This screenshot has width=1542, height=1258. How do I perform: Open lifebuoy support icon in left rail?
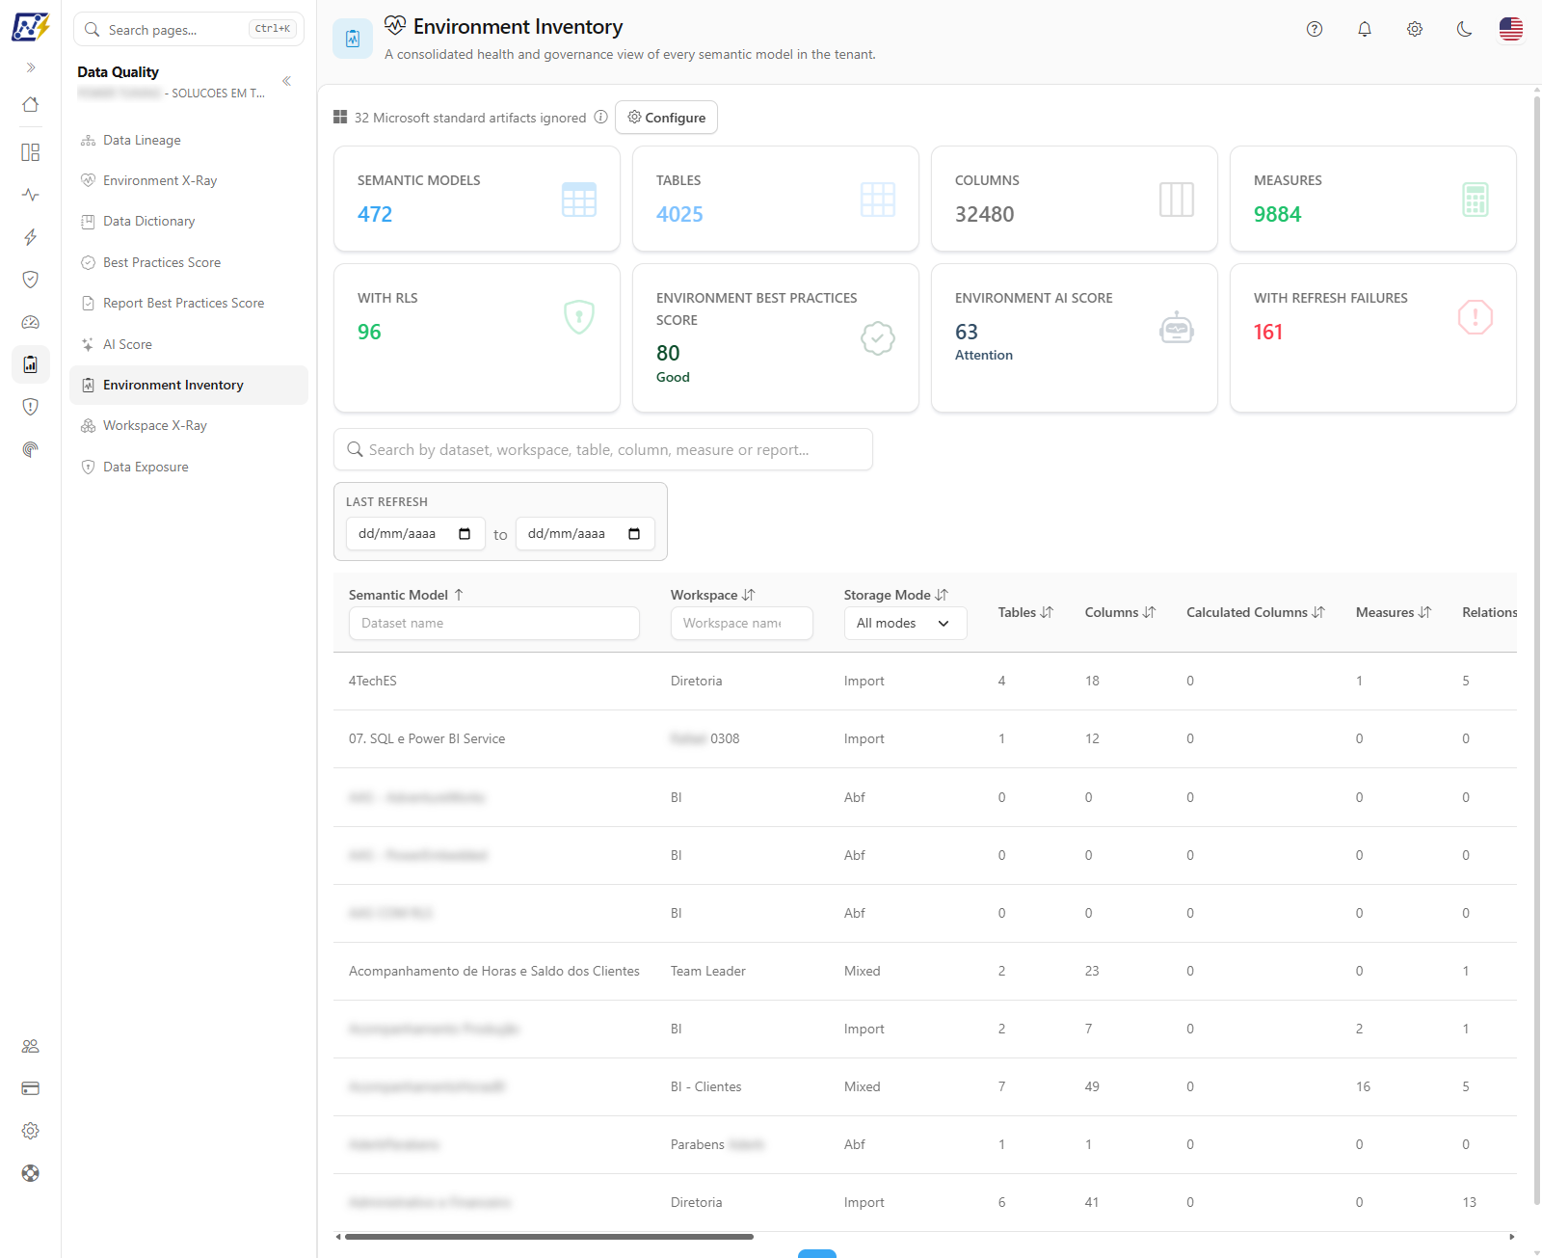click(x=31, y=1173)
